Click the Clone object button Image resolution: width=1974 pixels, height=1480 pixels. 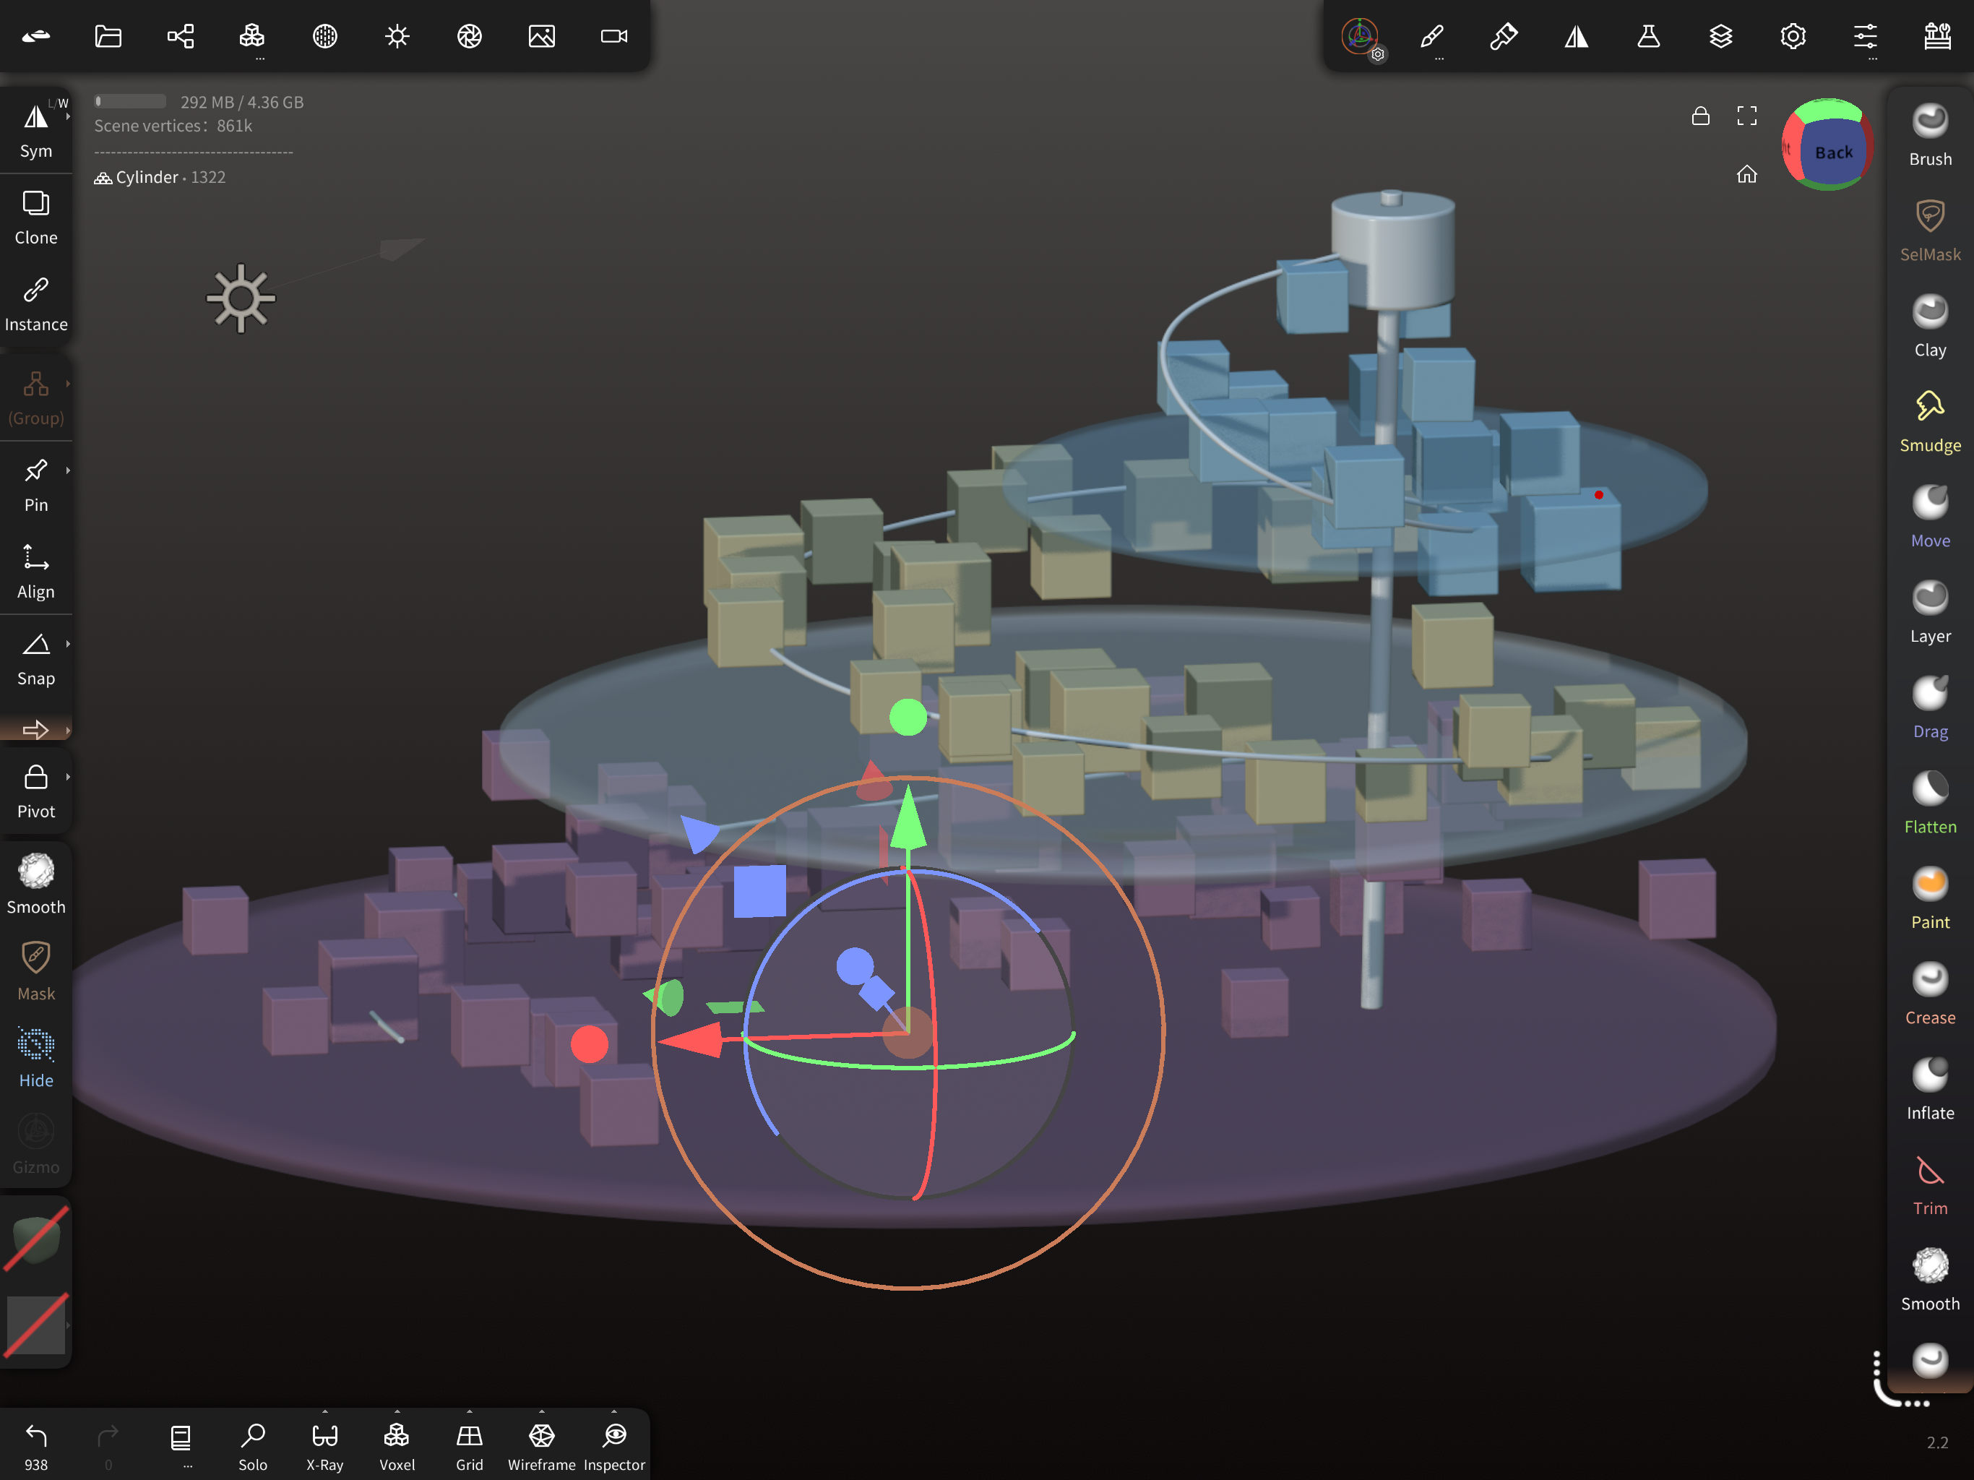click(35, 218)
